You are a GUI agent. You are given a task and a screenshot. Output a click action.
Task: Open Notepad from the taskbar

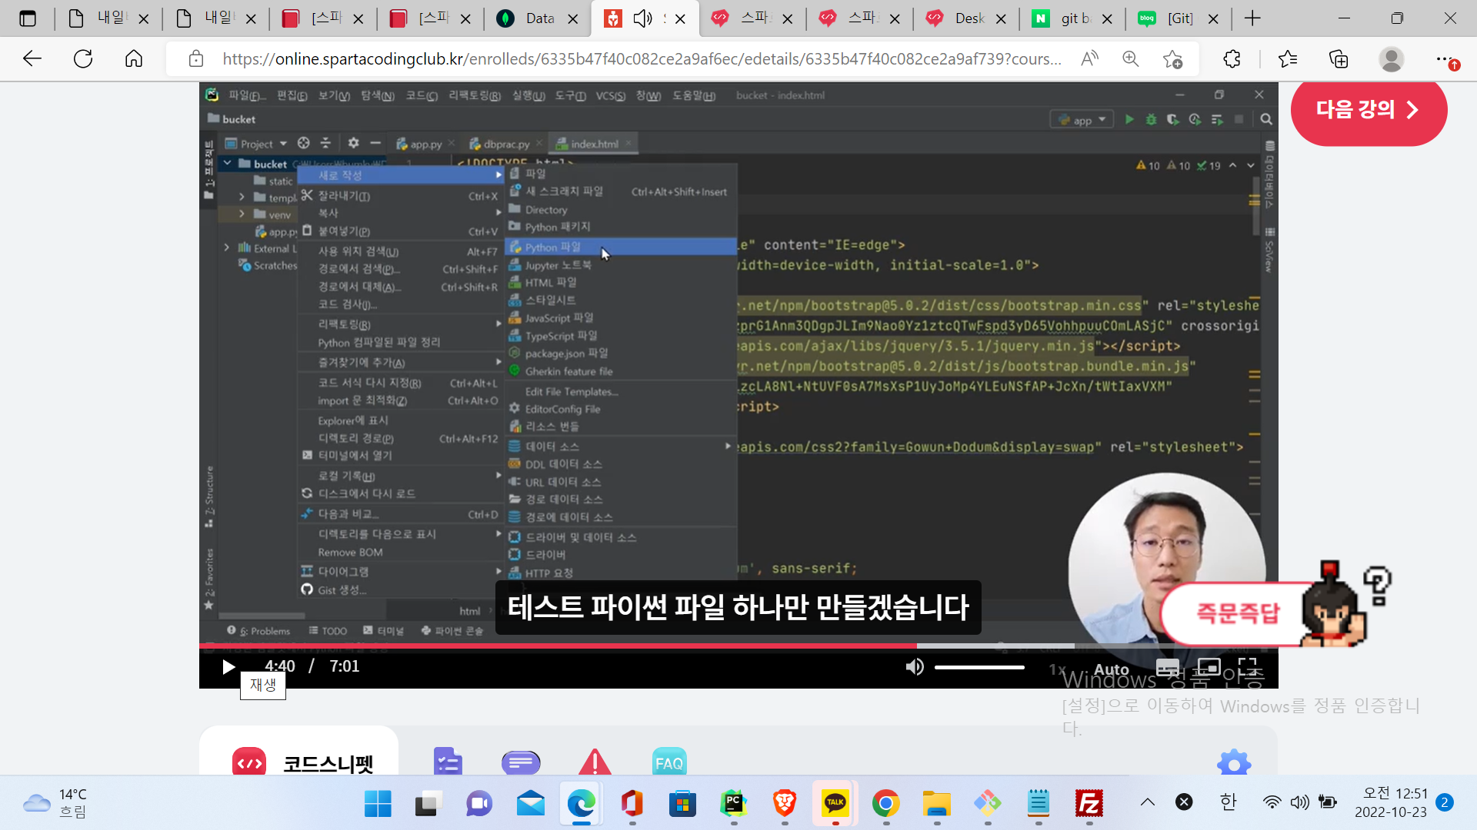(x=1039, y=804)
